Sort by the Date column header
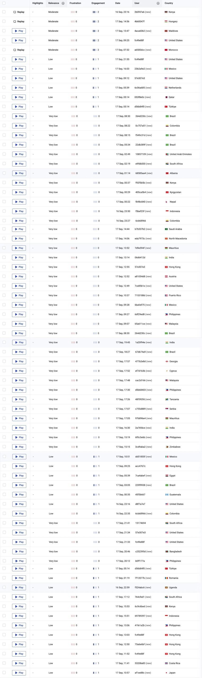The height and width of the screenshot is (678, 202). click(x=118, y=3)
